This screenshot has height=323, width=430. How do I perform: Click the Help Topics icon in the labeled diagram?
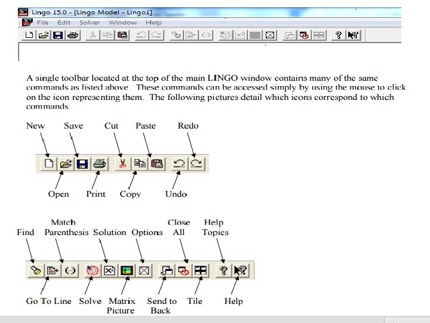point(223,270)
